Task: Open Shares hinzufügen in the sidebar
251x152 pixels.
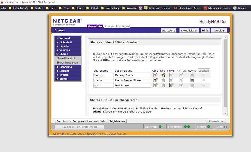Action: [68, 63]
